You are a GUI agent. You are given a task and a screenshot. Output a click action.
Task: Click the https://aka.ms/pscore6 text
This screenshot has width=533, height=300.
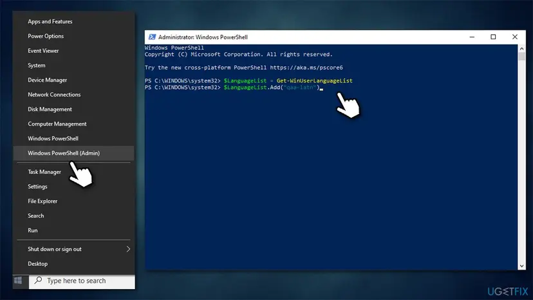[x=306, y=68]
